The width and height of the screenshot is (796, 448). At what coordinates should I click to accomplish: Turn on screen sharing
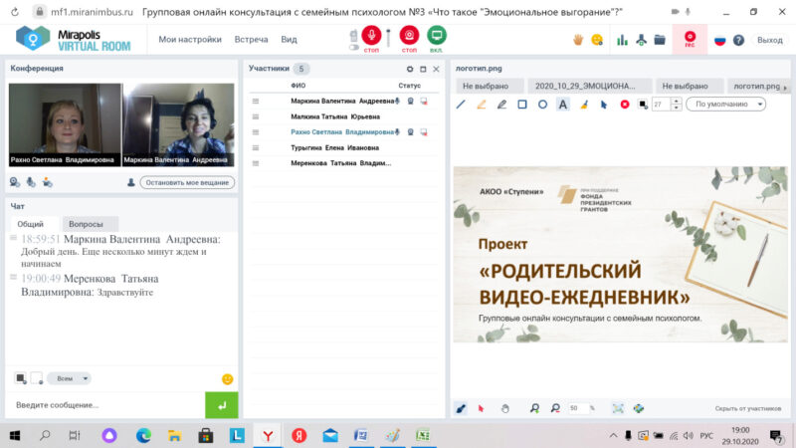click(437, 36)
